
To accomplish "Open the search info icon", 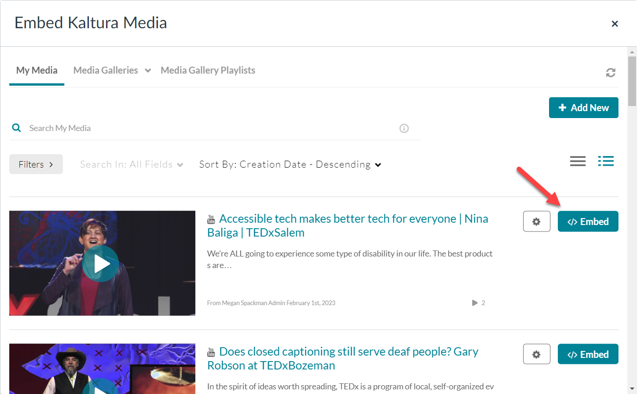I will point(404,128).
